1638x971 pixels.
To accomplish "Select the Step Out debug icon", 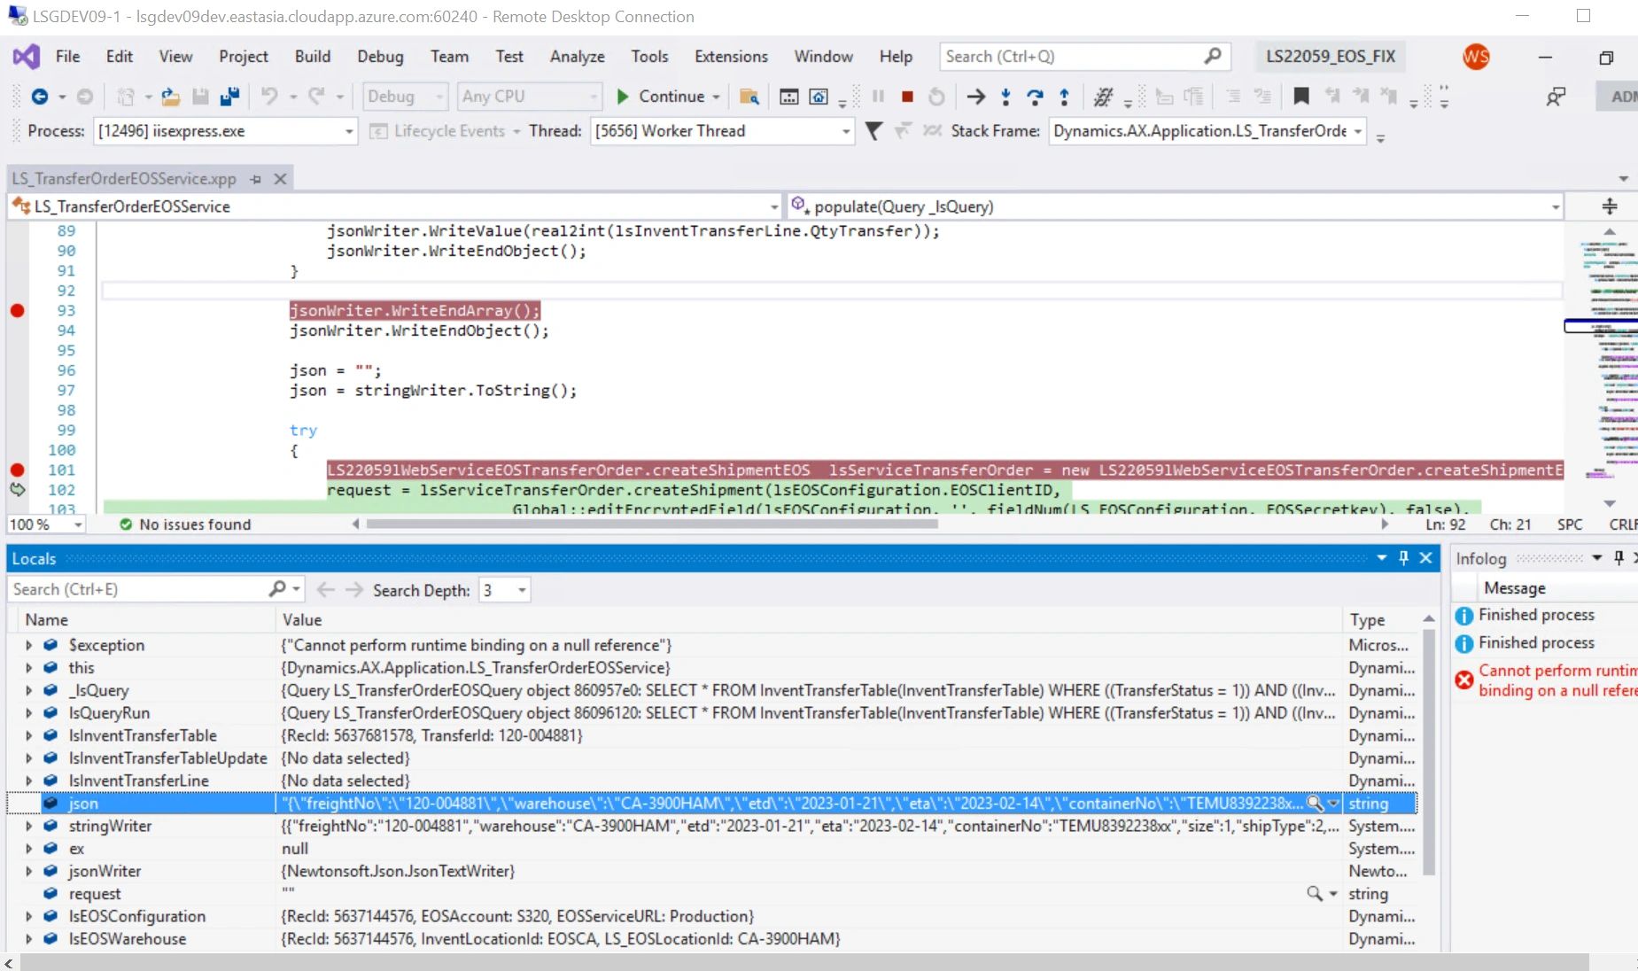I will click(1065, 97).
